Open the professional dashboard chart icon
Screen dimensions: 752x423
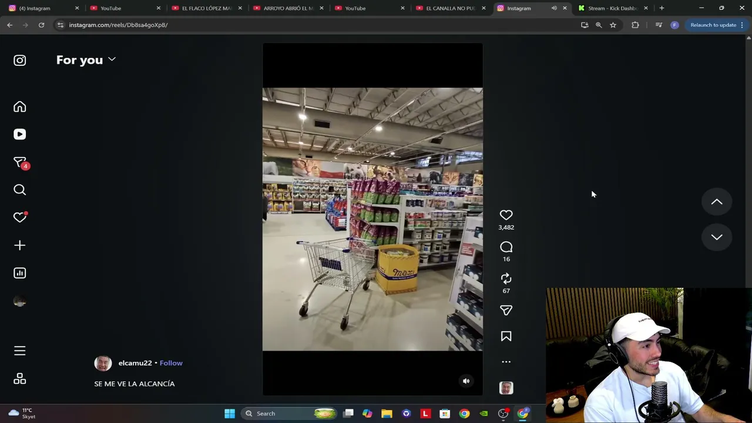19,273
